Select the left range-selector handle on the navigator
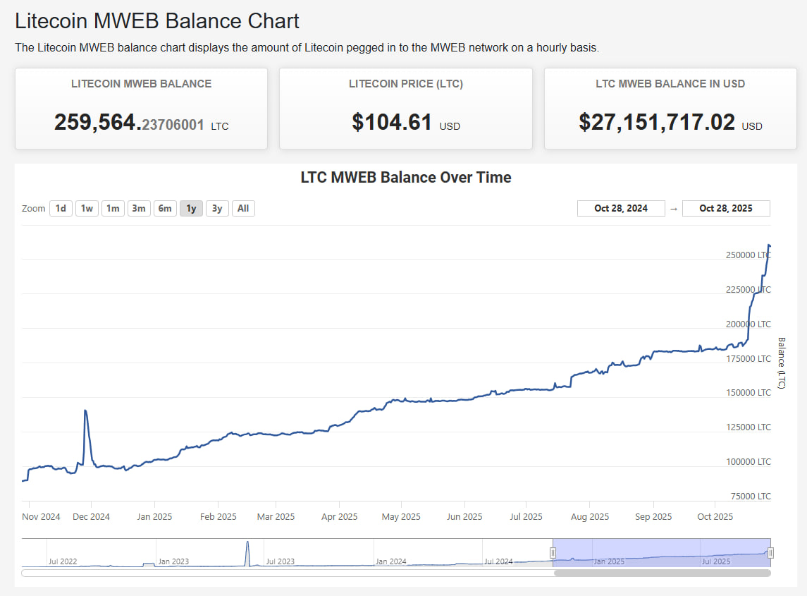Viewport: 807px width, 596px height. pos(553,554)
